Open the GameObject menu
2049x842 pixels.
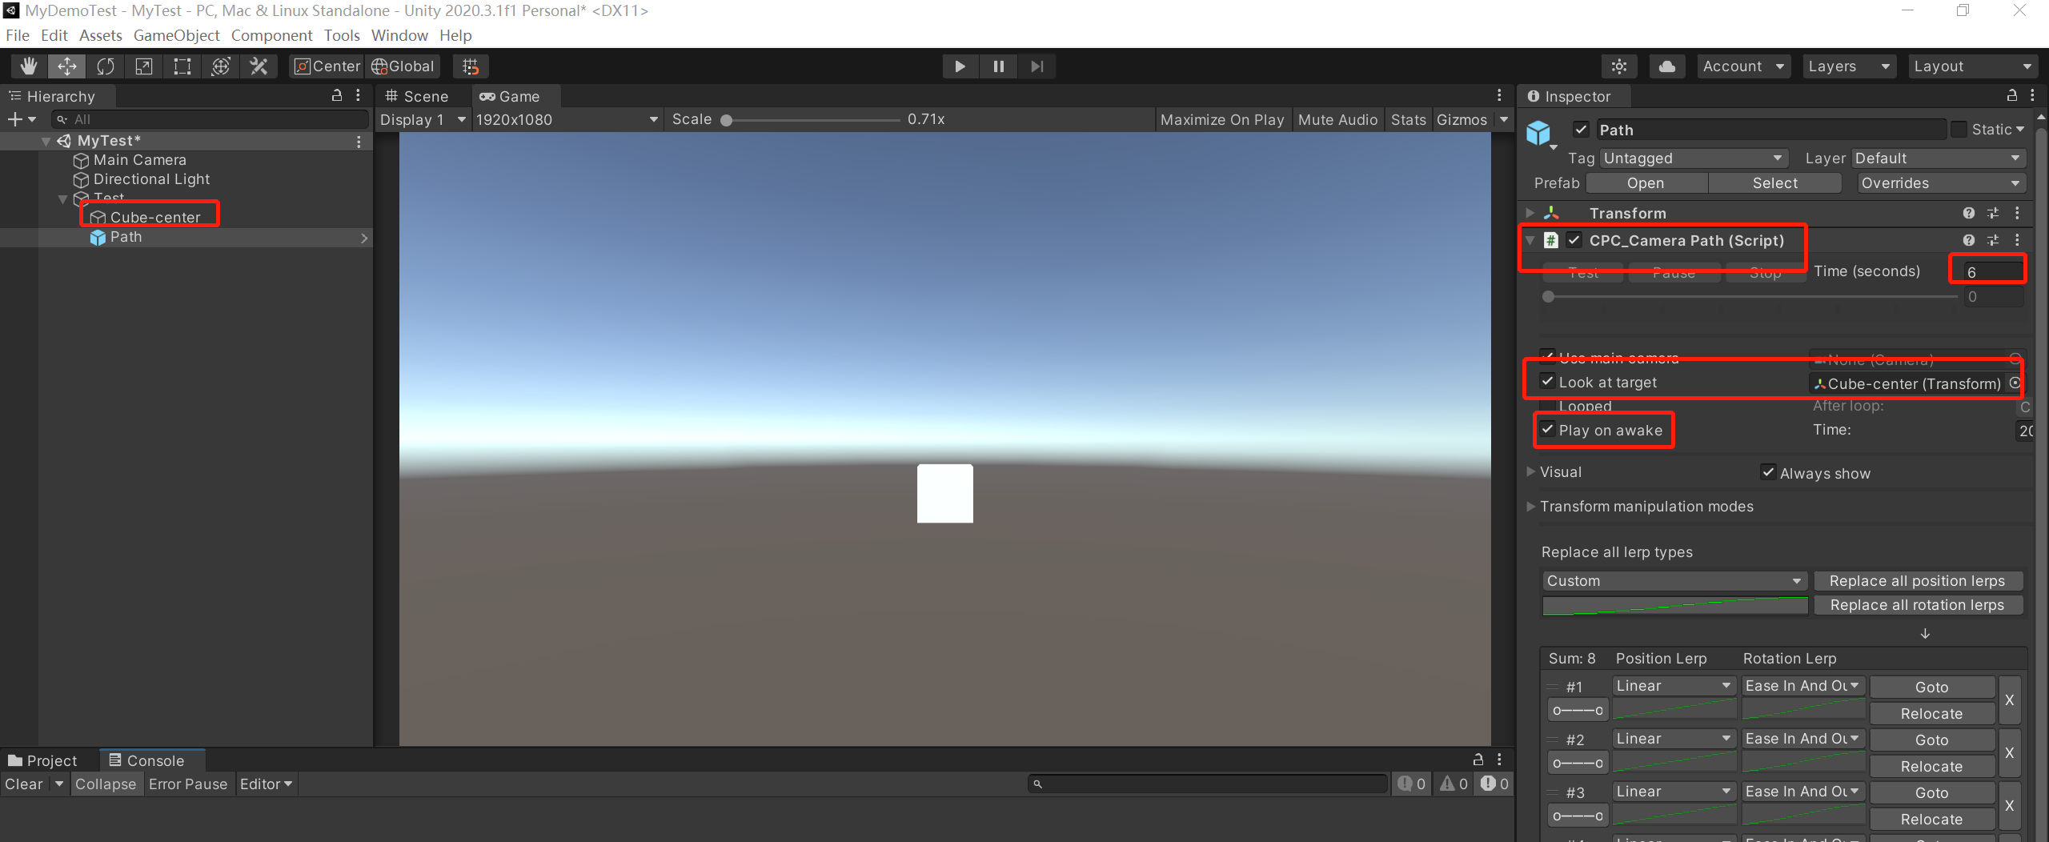click(x=176, y=35)
